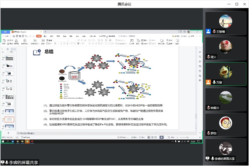Play slideshow from status bar play button

[x=161, y=137]
